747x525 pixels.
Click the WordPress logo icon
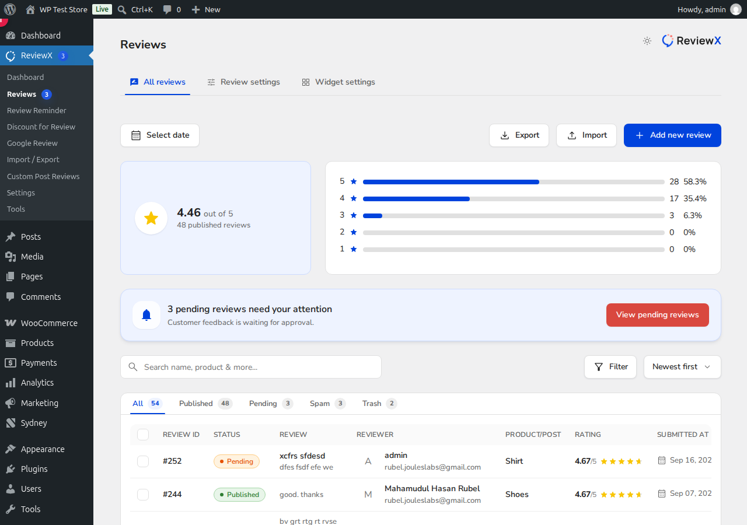(x=9, y=9)
